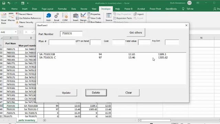Open the Insert controls dropdown
220x124 pixels.
coord(76,17)
